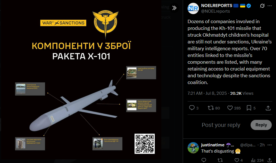Focus the Post your reply field
The width and height of the screenshot is (276, 163).
[x=221, y=125]
